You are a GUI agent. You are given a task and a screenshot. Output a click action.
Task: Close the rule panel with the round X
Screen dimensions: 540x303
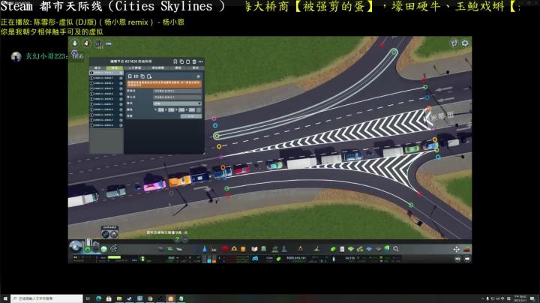click(x=198, y=76)
